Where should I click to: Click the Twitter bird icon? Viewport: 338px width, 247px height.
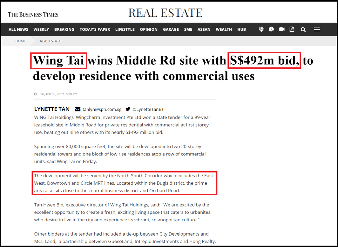128,109
